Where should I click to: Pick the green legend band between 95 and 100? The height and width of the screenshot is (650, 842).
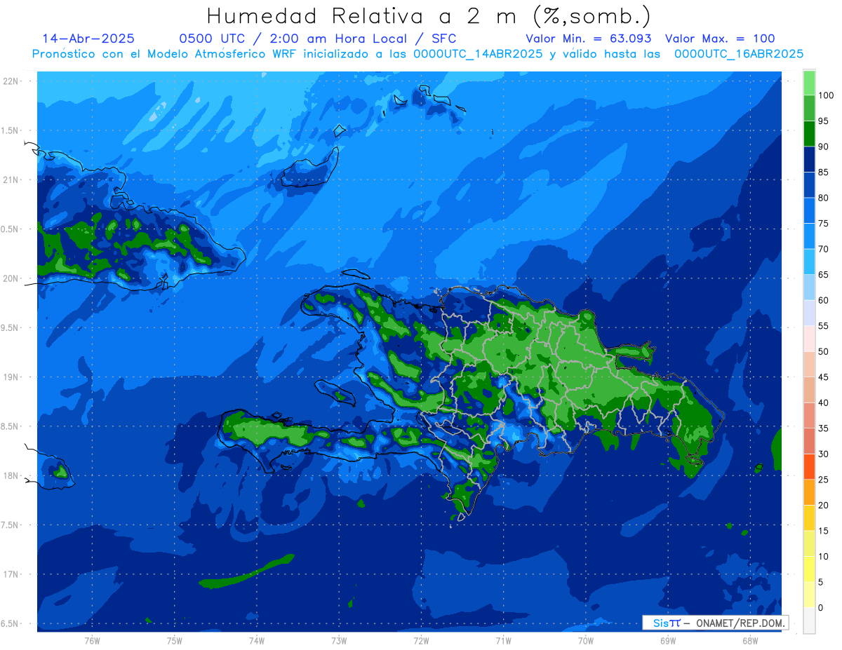tap(809, 108)
